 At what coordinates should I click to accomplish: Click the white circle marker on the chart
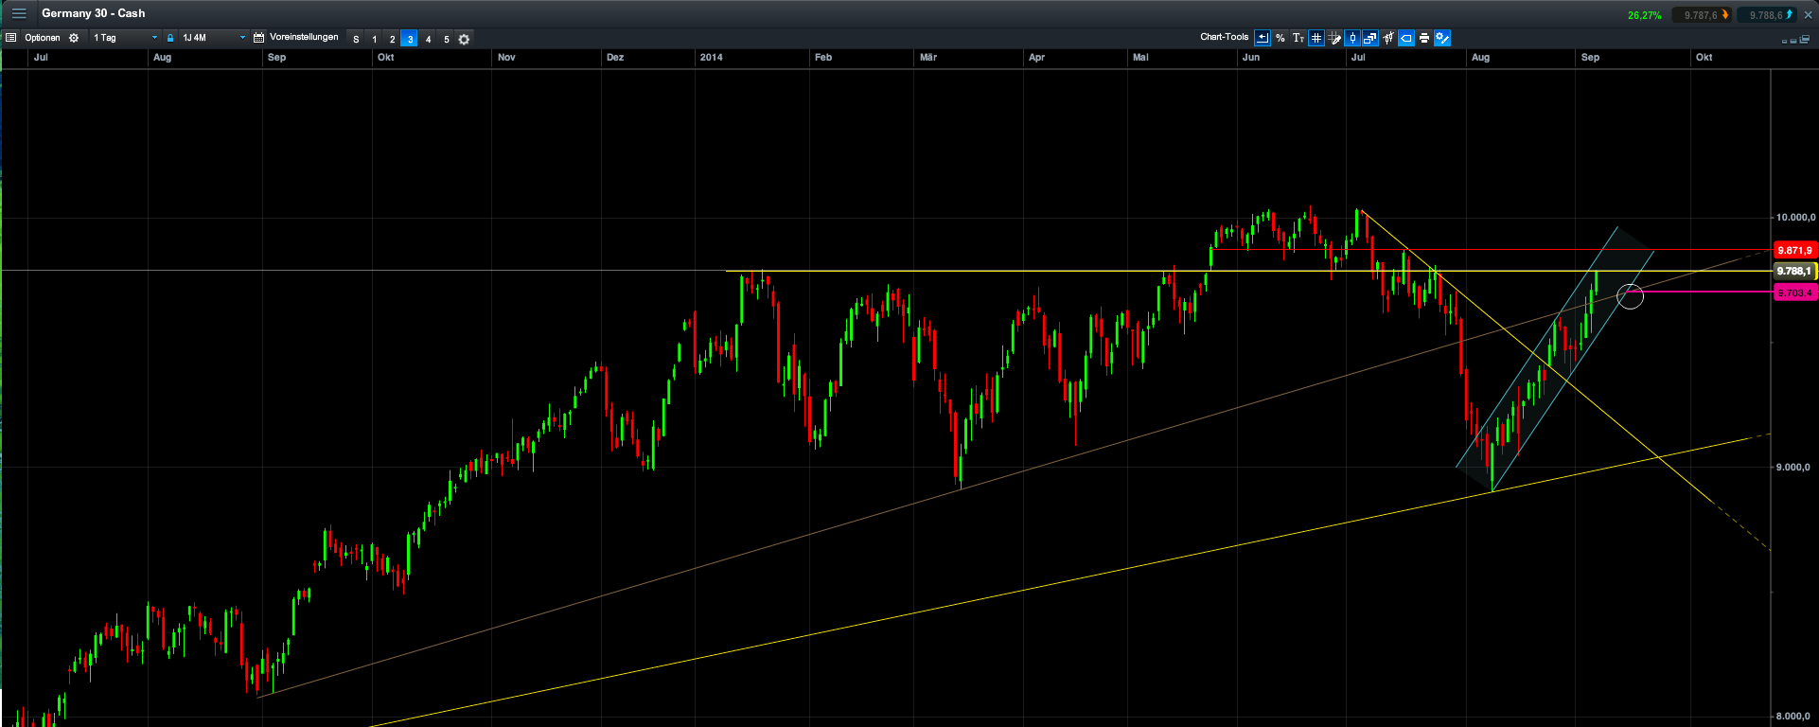pos(1630,296)
